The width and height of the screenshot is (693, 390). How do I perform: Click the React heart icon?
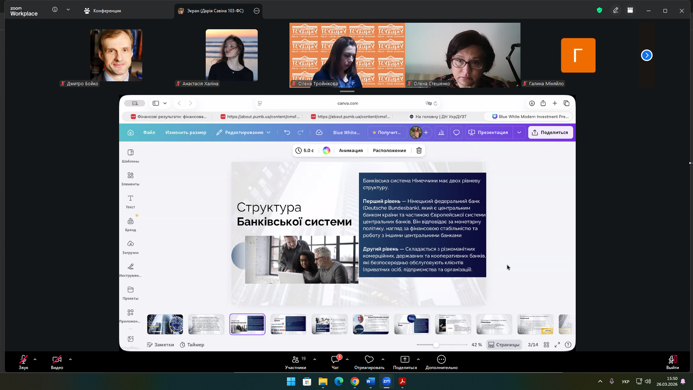coord(369,359)
